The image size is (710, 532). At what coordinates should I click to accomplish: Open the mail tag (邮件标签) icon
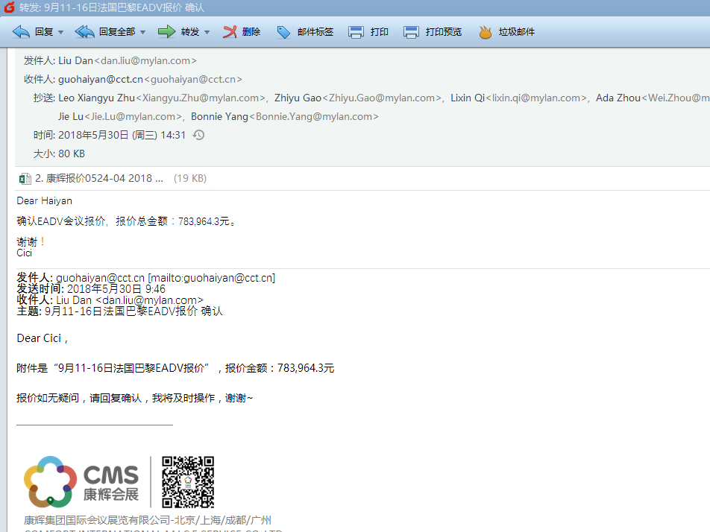click(283, 32)
